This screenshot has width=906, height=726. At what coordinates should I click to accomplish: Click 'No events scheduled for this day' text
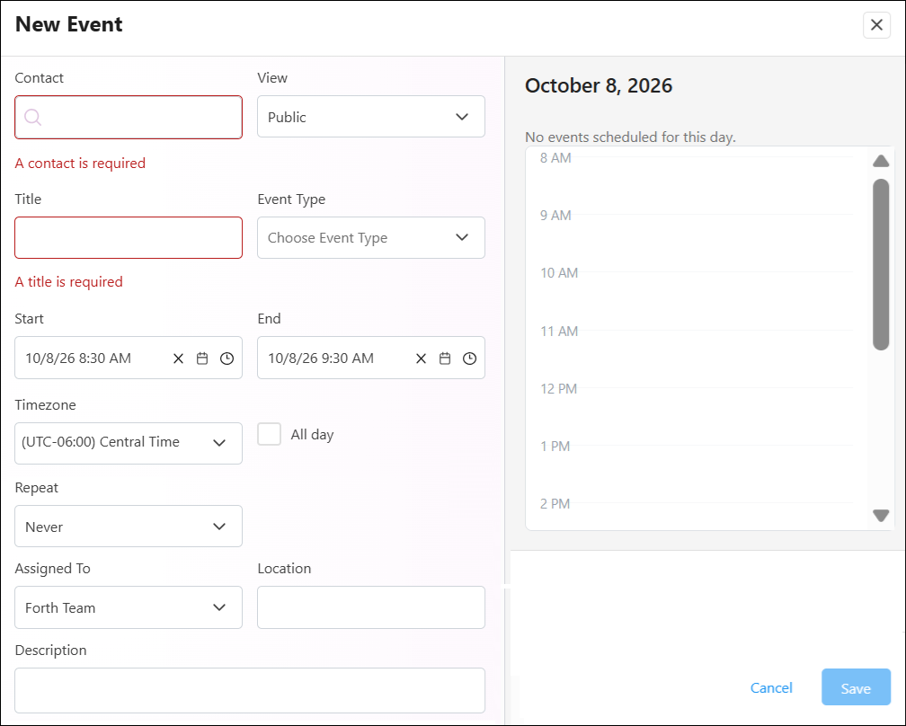click(630, 137)
